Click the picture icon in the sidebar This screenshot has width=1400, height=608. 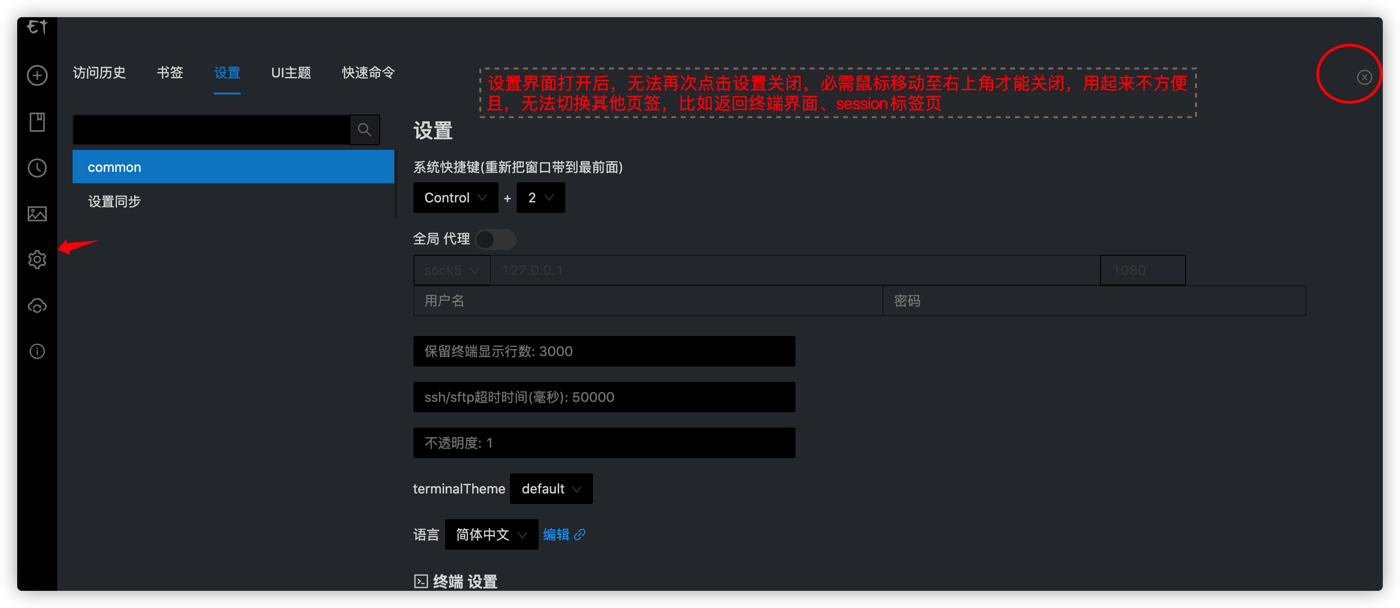coord(37,213)
